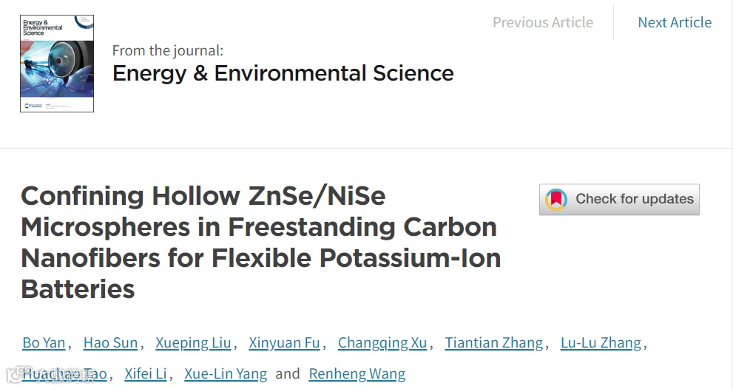Click the article title heading text
The height and width of the screenshot is (389, 733).
[261, 242]
